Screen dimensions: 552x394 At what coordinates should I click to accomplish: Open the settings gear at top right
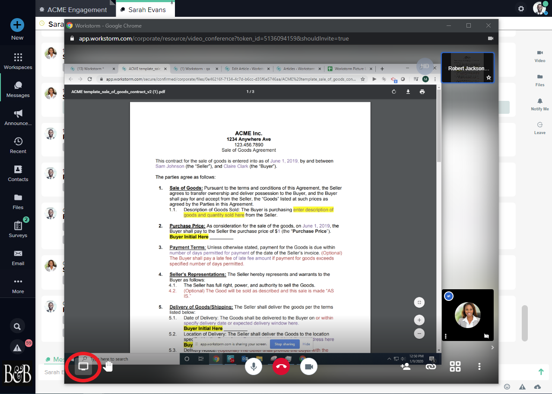521,9
